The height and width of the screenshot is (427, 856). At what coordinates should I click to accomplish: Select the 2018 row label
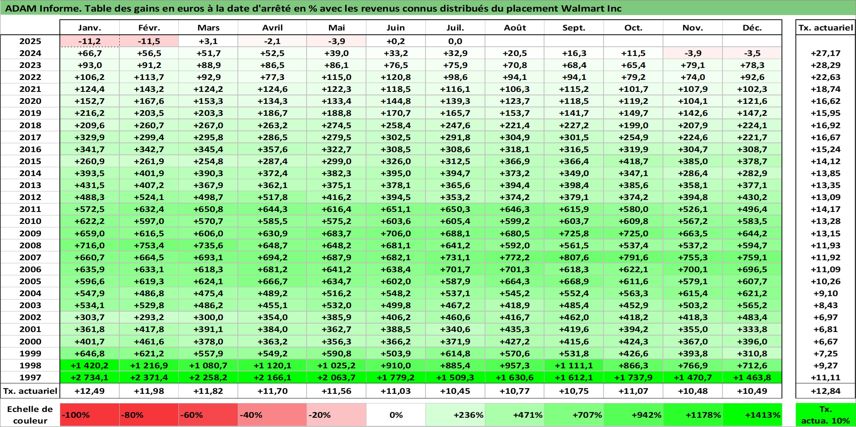[30, 125]
